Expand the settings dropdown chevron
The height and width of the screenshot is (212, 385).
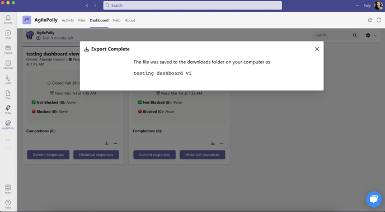click(375, 35)
